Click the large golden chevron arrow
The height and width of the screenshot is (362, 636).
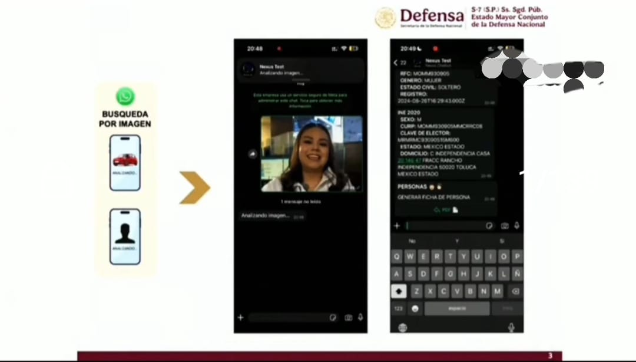pos(195,187)
